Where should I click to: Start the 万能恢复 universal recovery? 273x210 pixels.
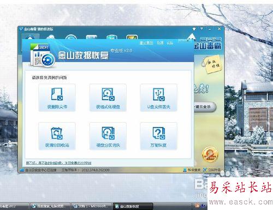pos(158,136)
